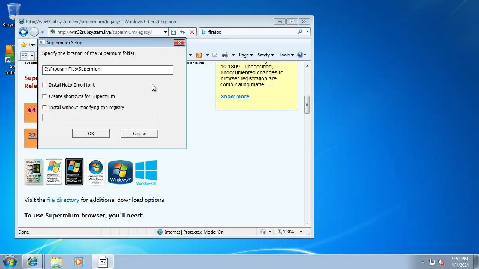The height and width of the screenshot is (269, 479).
Task: Open the zoom level dropdown arrow
Action: pos(301,232)
